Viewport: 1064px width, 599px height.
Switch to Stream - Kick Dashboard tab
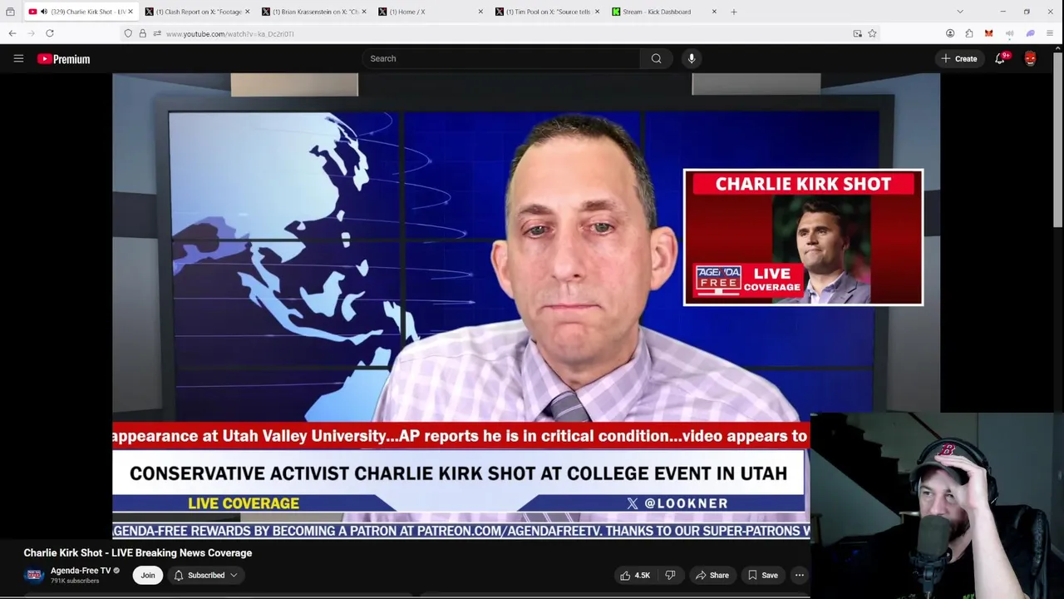point(664,12)
